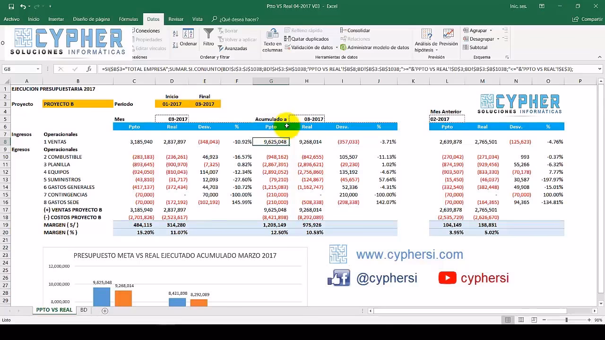
Task: Click the Compartir share button
Action: [587, 19]
